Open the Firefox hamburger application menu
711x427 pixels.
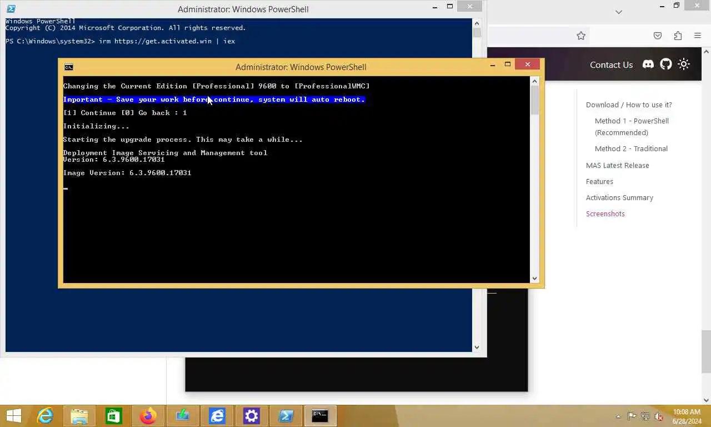click(x=698, y=36)
